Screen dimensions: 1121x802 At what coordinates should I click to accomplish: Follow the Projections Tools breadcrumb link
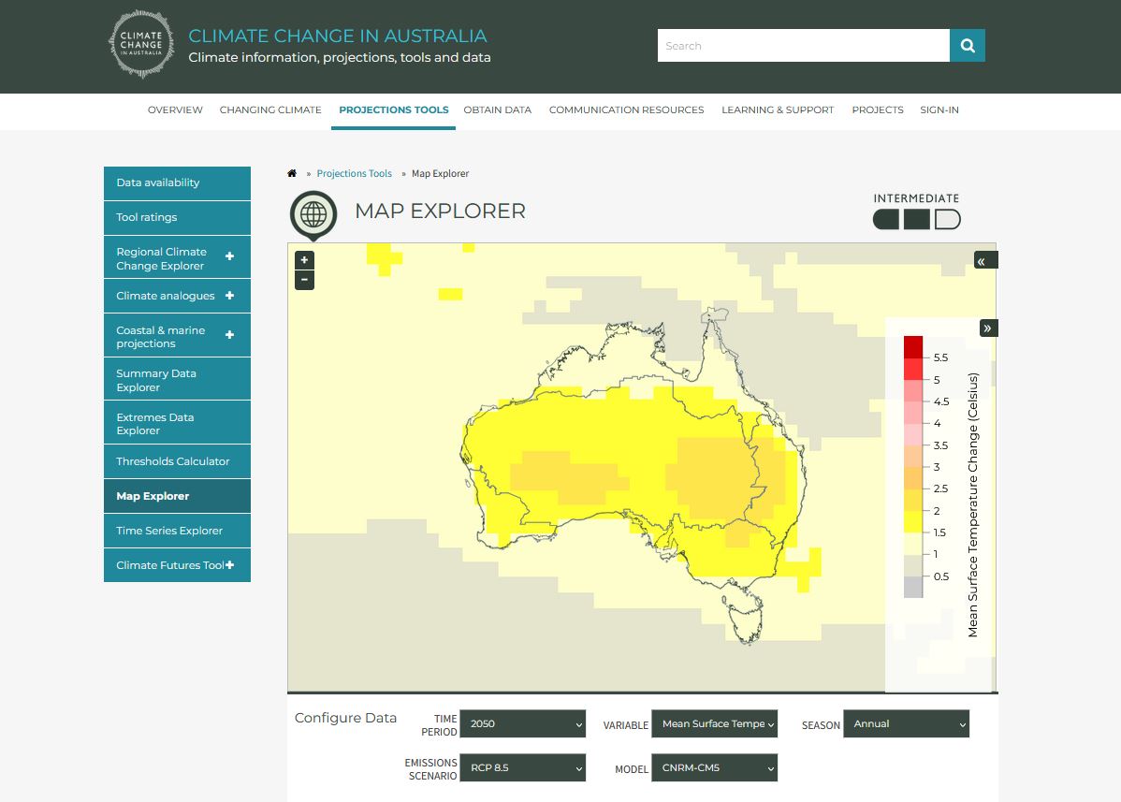354,173
